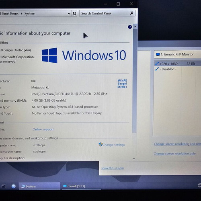Screen dimensions: 201x201
Task: Open the www.the-sz.com link
Action: pos(113,168)
